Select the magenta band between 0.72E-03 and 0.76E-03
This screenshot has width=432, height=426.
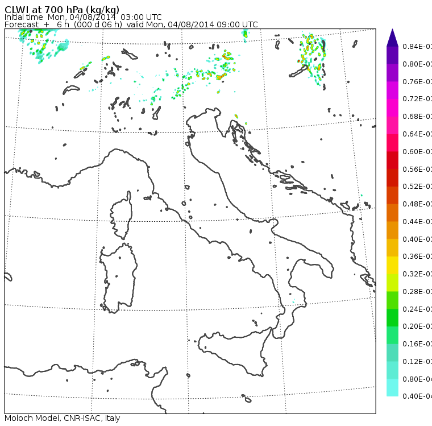[x=392, y=90]
